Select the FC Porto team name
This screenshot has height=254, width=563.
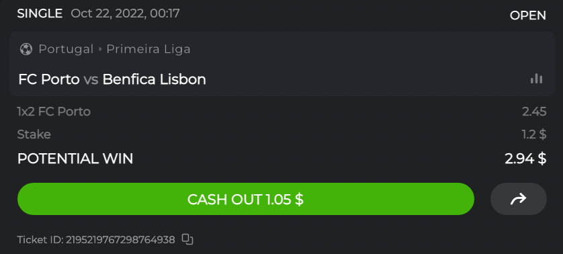49,79
